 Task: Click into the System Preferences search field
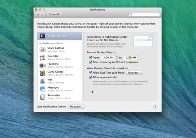click(x=144, y=14)
